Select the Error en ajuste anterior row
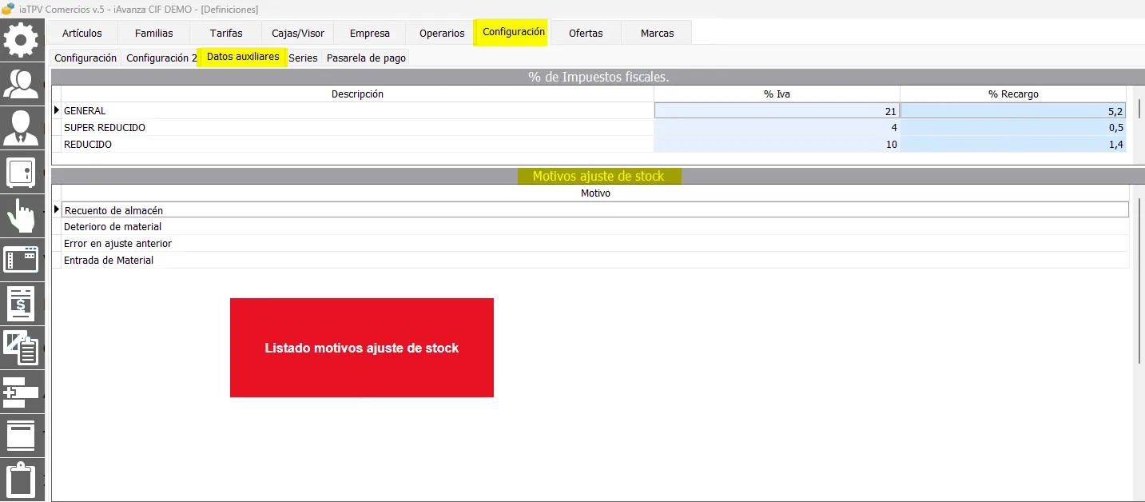Viewport: 1145px width, 502px height. click(595, 244)
